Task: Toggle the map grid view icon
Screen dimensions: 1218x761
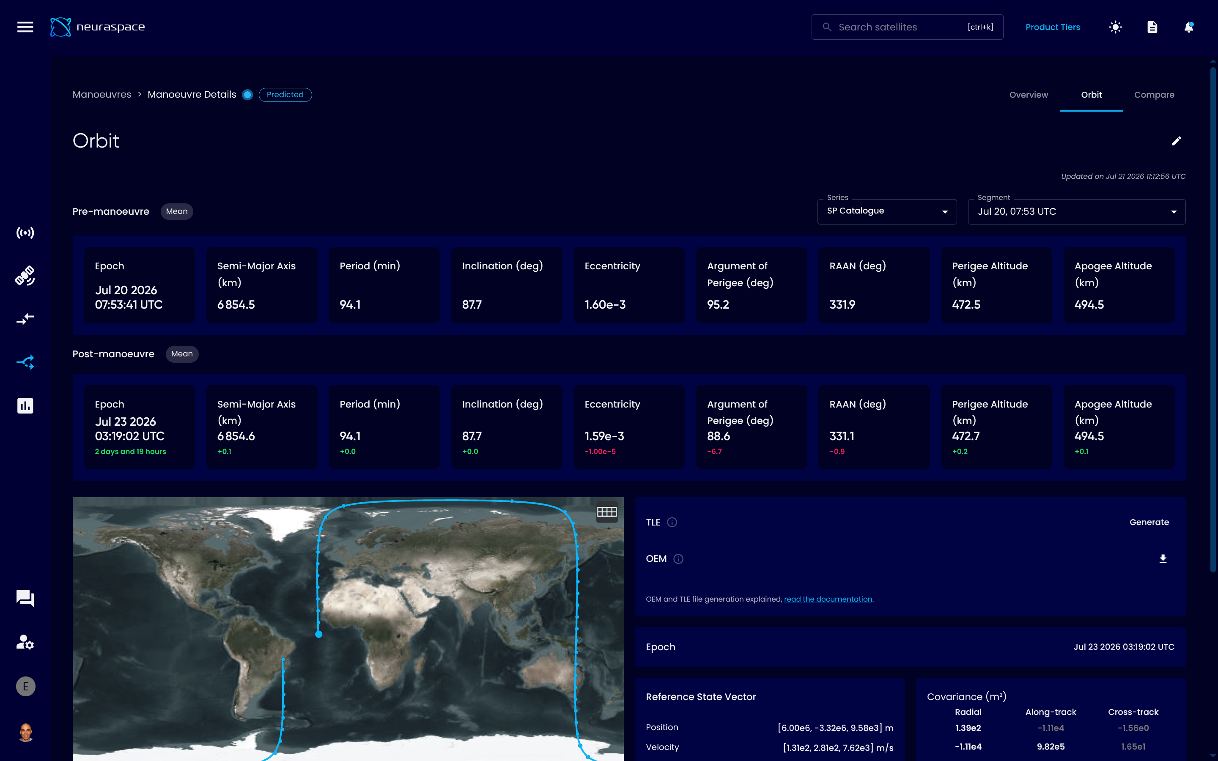Action: pyautogui.click(x=606, y=512)
